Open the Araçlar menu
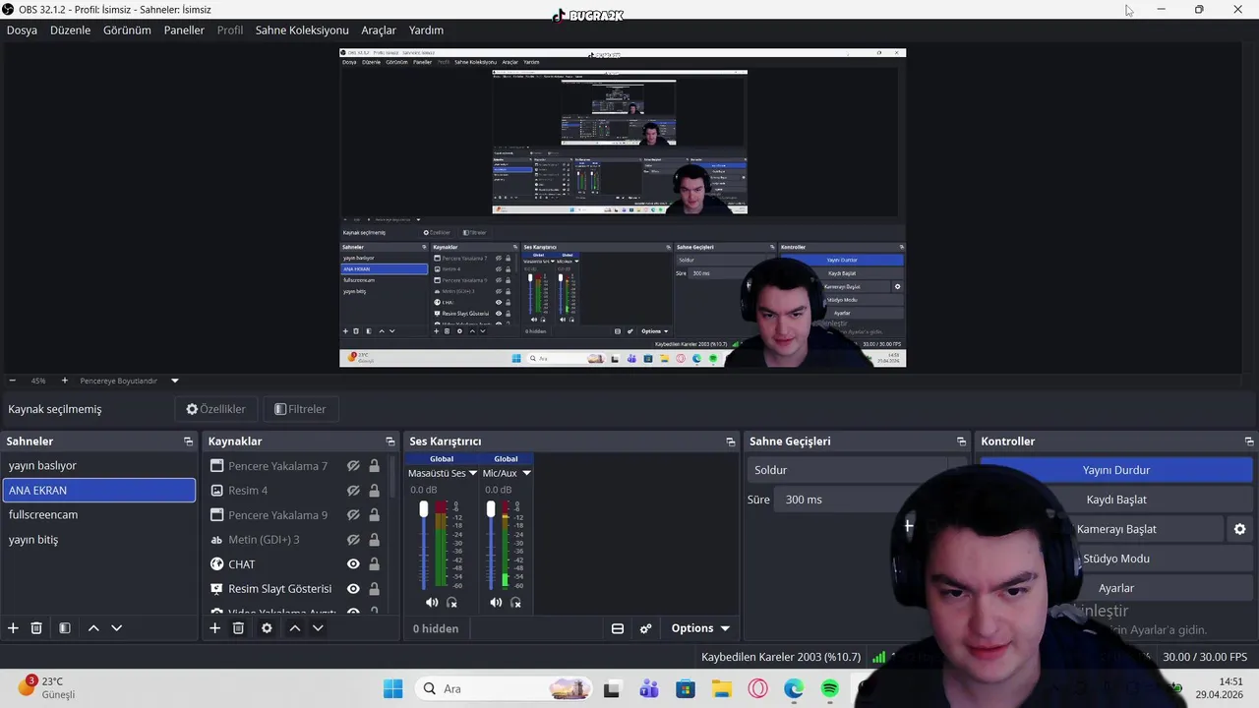Image resolution: width=1259 pixels, height=708 pixels. pyautogui.click(x=379, y=30)
